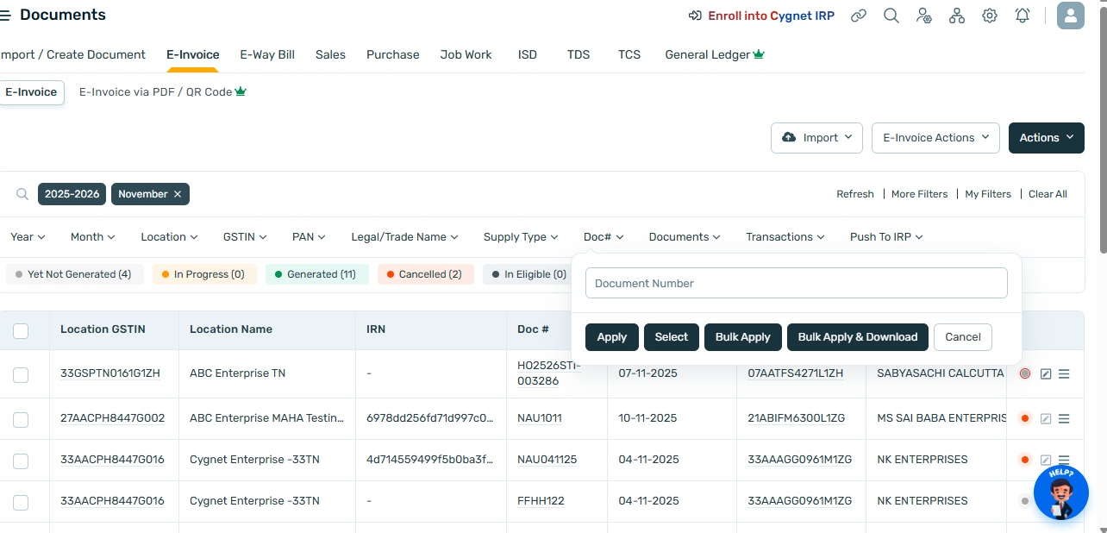Click inside the Document Number field
This screenshot has width=1107, height=533.
click(796, 283)
